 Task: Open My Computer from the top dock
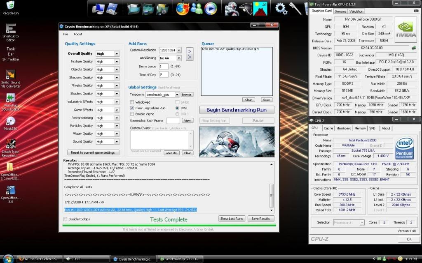[x=98, y=9]
